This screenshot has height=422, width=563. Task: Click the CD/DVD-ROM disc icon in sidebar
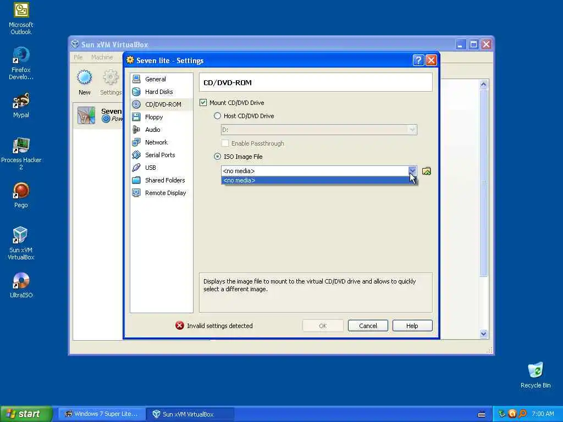tap(136, 104)
